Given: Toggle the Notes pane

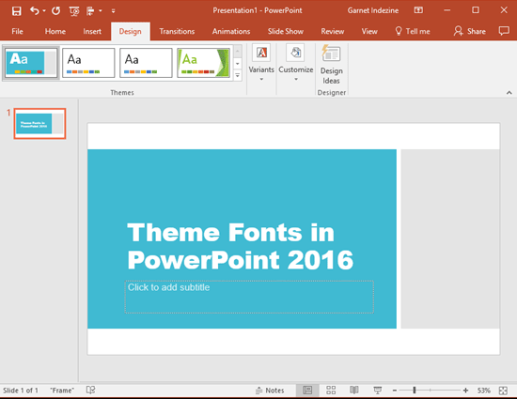Looking at the screenshot, I should [x=270, y=391].
